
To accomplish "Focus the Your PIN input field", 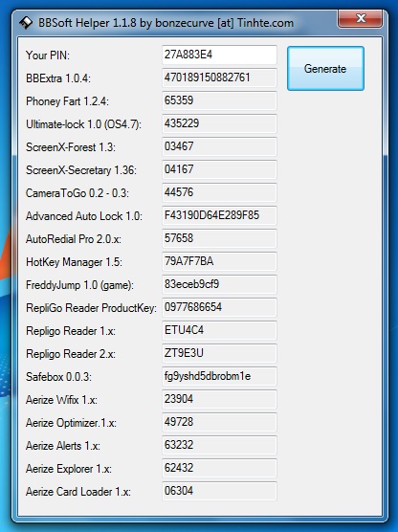I will (x=219, y=55).
